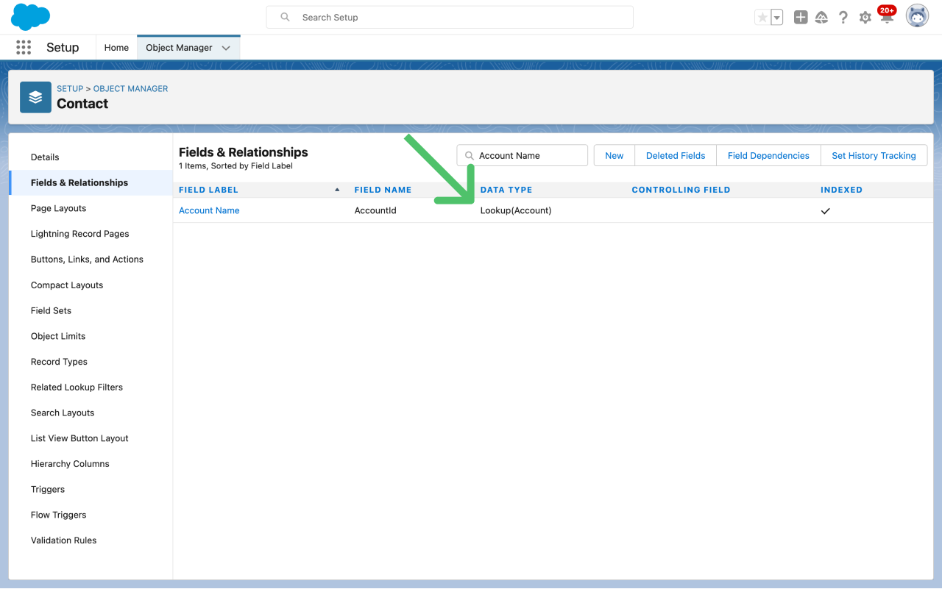Open the Account Name field link

tap(209, 210)
